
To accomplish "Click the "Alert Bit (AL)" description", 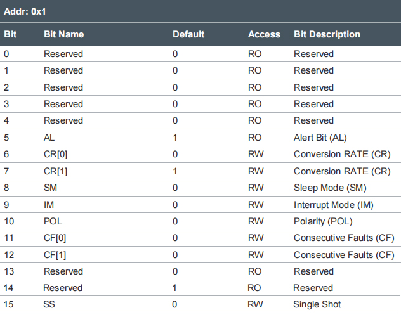I will point(320,137).
